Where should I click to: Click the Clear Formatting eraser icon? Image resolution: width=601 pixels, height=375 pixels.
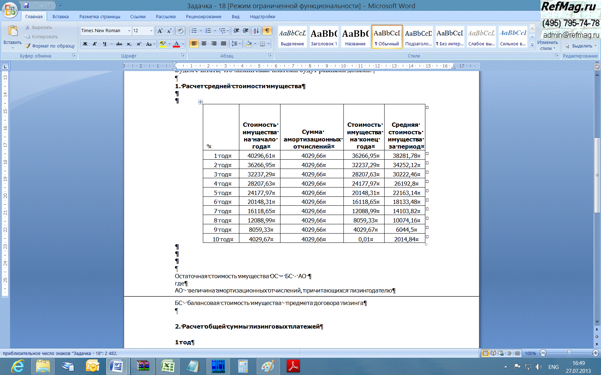point(180,31)
